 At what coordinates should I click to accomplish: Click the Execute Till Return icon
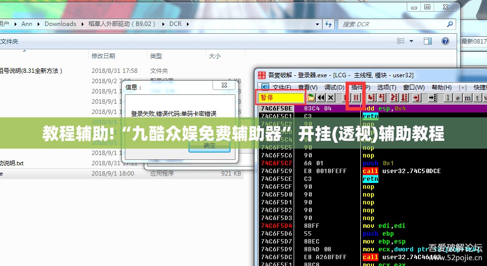[417, 98]
